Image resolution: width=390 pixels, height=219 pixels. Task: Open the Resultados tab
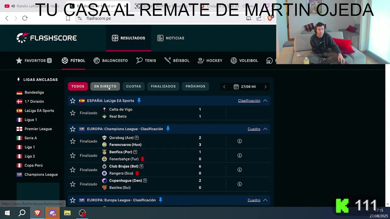click(129, 38)
